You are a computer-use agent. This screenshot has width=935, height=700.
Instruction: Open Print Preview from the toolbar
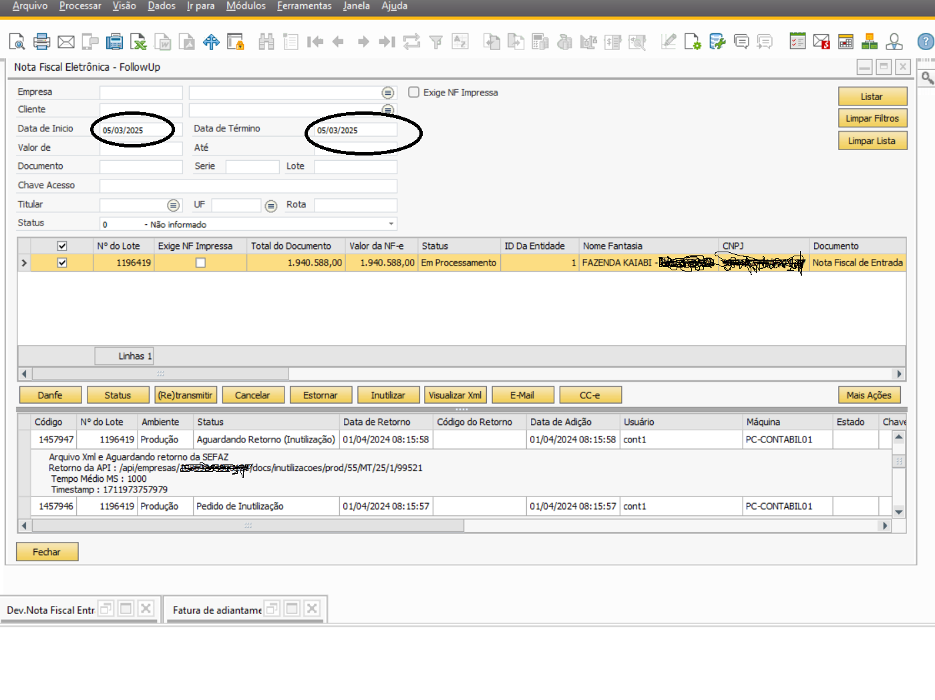pyautogui.click(x=17, y=42)
